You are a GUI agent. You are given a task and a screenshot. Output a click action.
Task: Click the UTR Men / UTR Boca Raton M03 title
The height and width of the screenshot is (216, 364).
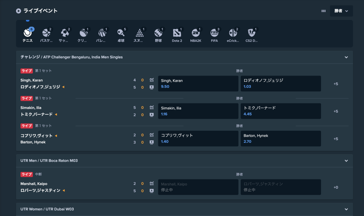[x=49, y=161]
